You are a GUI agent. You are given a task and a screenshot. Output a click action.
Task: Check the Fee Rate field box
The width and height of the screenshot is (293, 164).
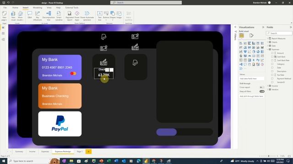(272, 75)
